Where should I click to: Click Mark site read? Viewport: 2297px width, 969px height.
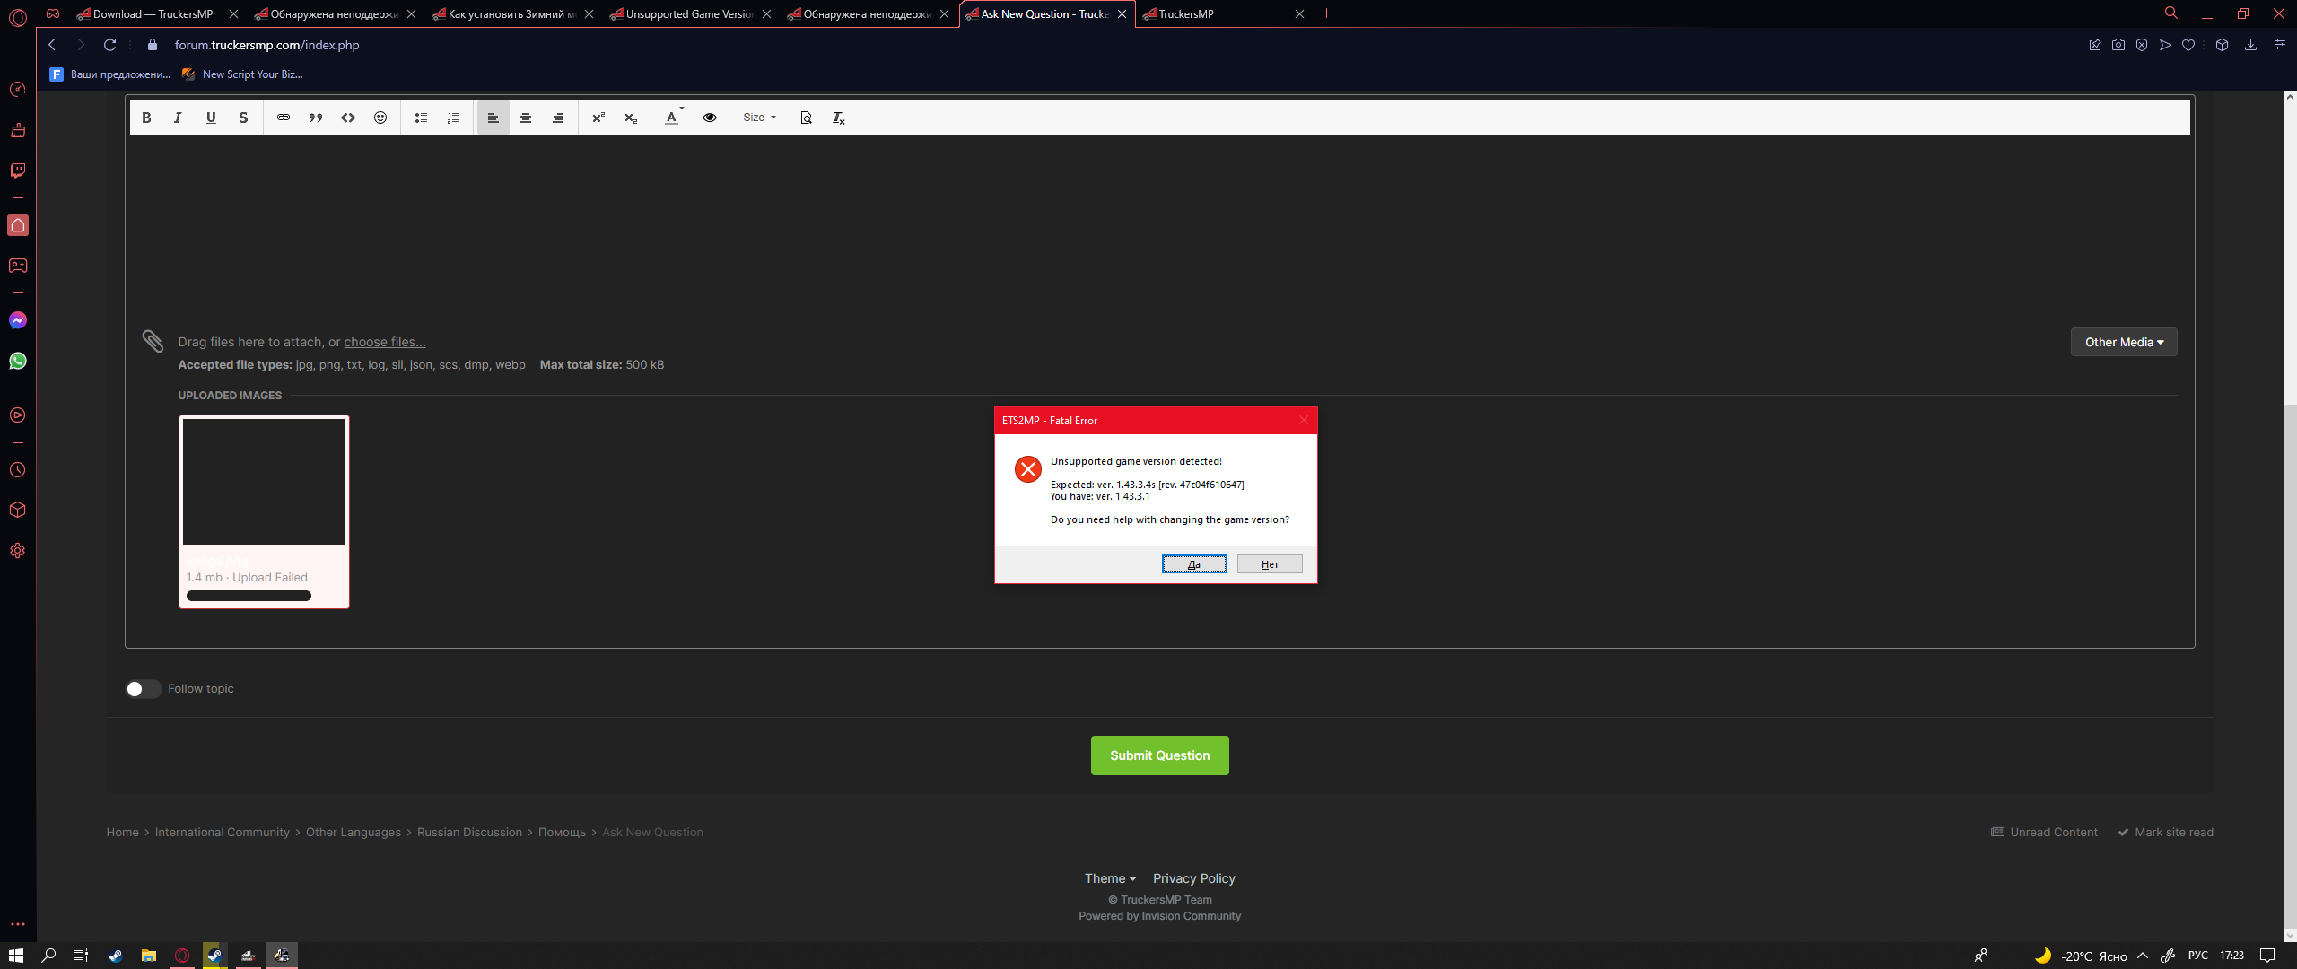2165,833
